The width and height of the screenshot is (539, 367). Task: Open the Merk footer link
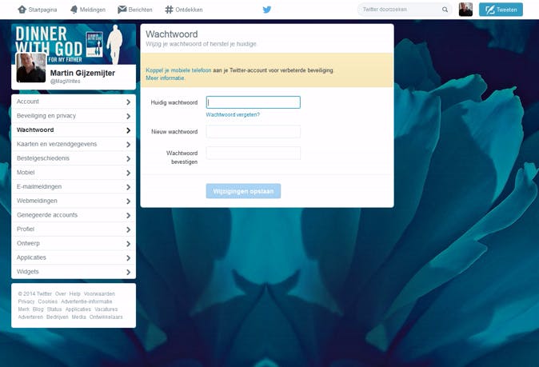click(23, 309)
